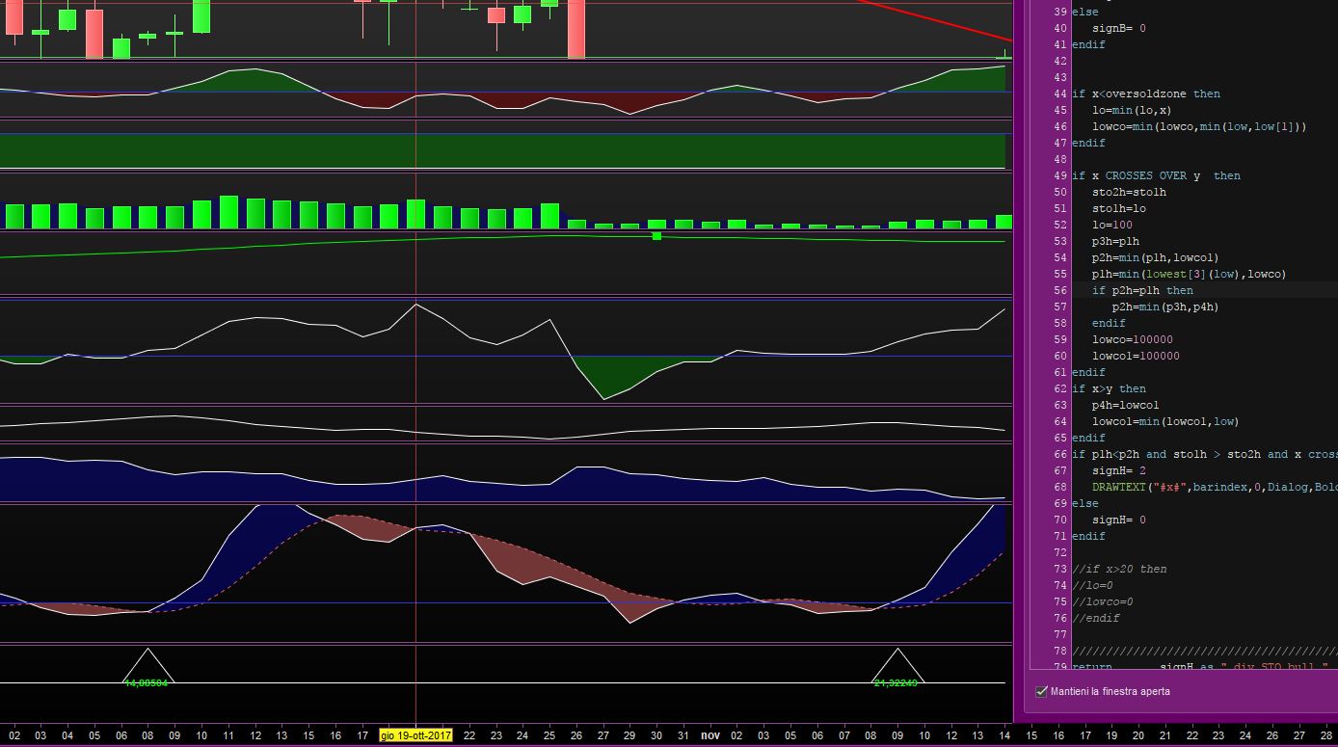Click code line 'if x<oversoldzone then'
This screenshot has width=1338, height=747.
tap(1145, 93)
